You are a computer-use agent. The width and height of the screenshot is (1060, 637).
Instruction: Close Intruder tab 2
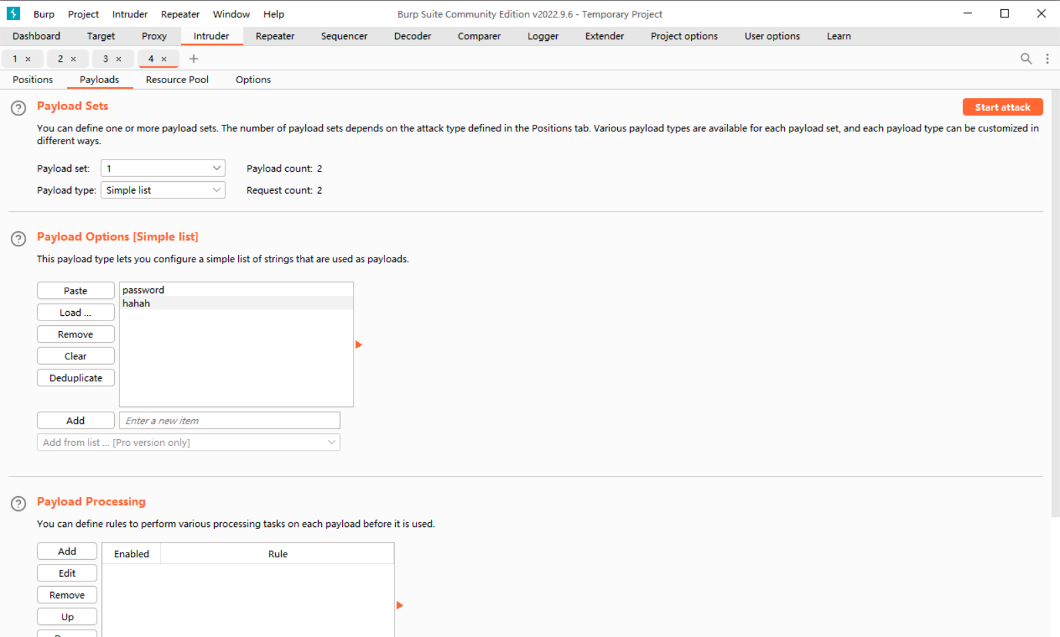coord(73,59)
